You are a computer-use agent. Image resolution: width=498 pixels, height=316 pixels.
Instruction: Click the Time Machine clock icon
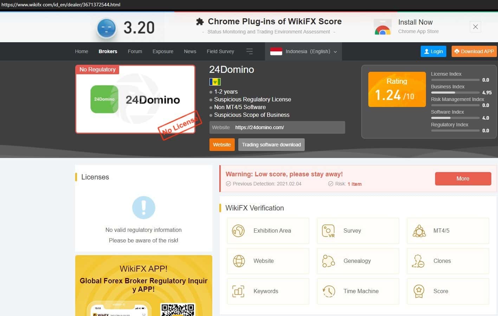click(329, 291)
